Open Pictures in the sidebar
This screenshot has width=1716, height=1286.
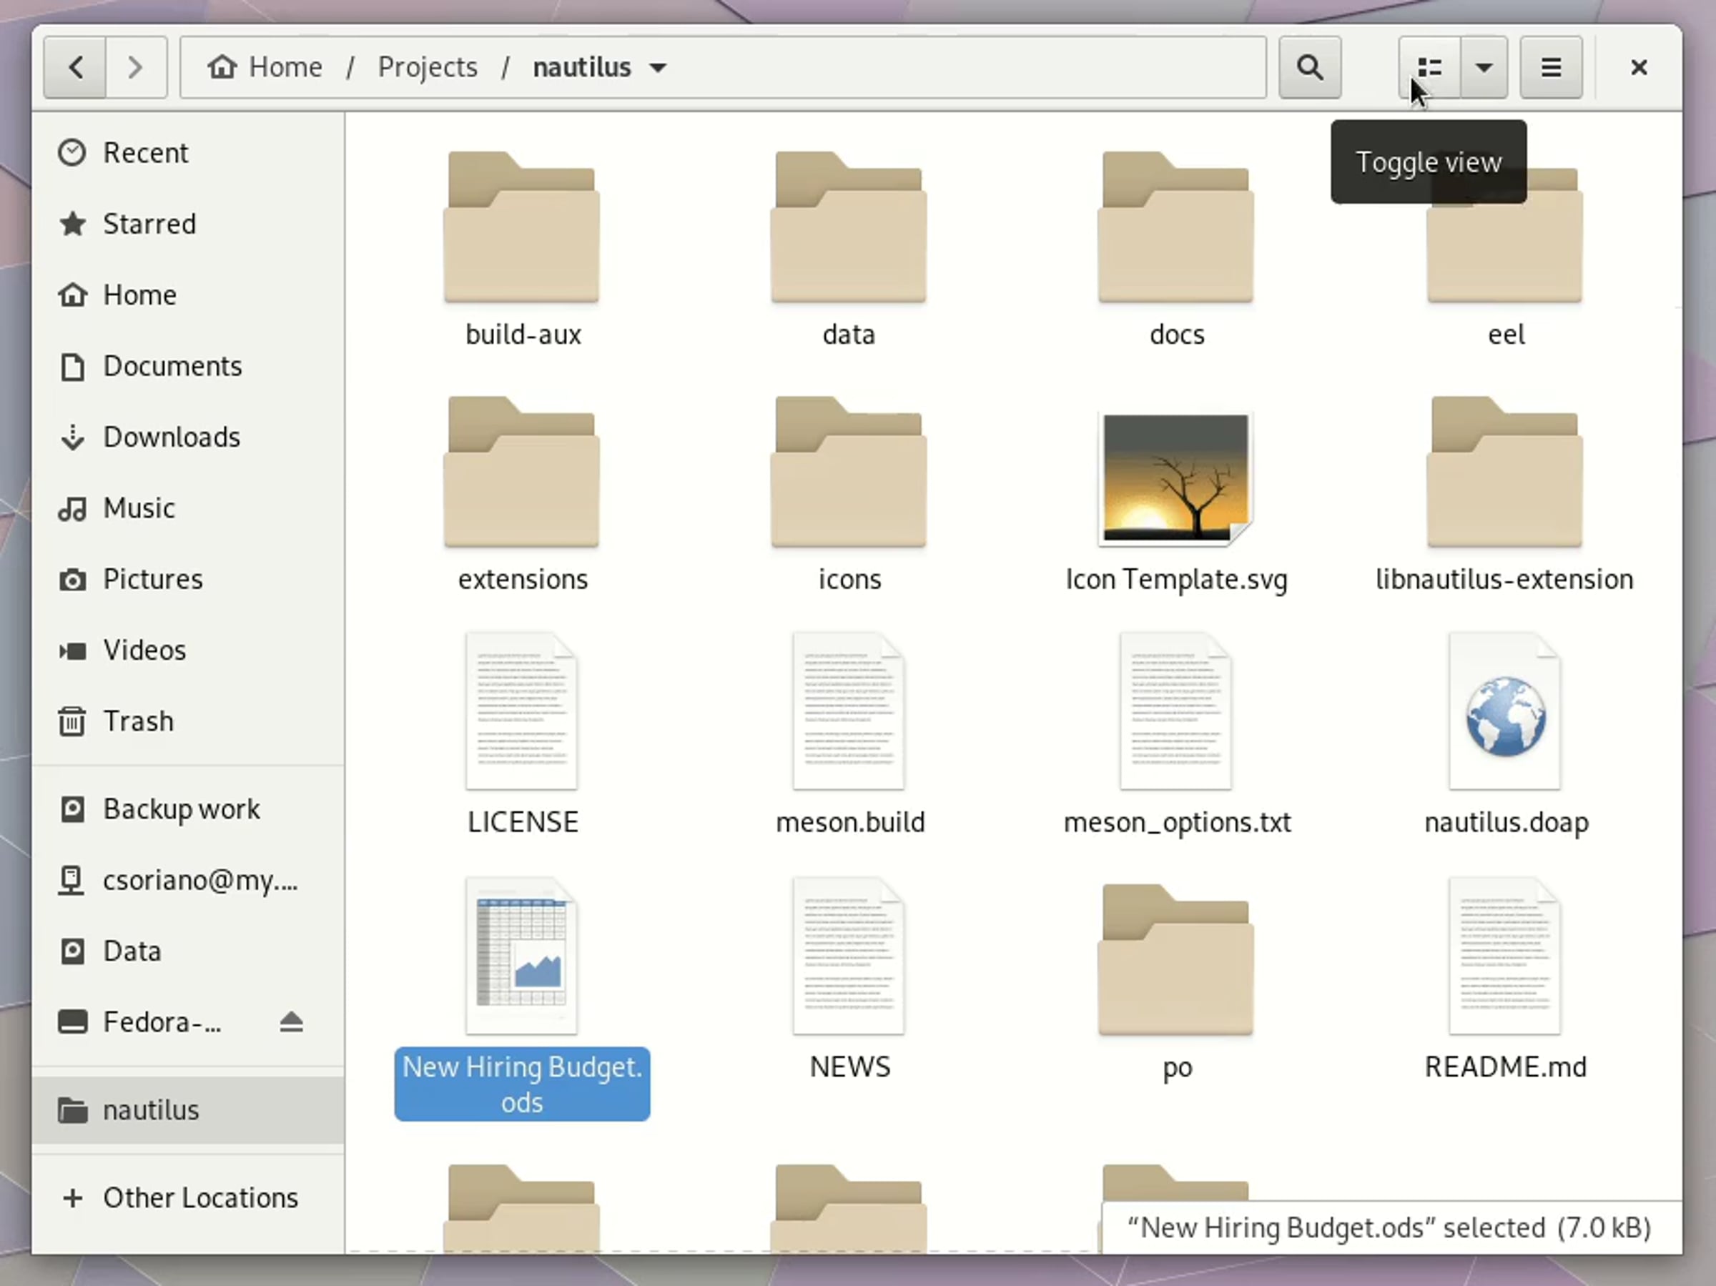[189, 580]
